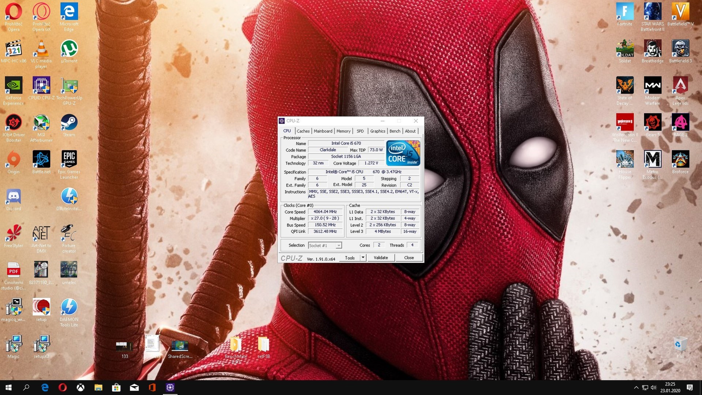Click the Tools button in CPU-Z
Image resolution: width=702 pixels, height=395 pixels.
tap(350, 258)
